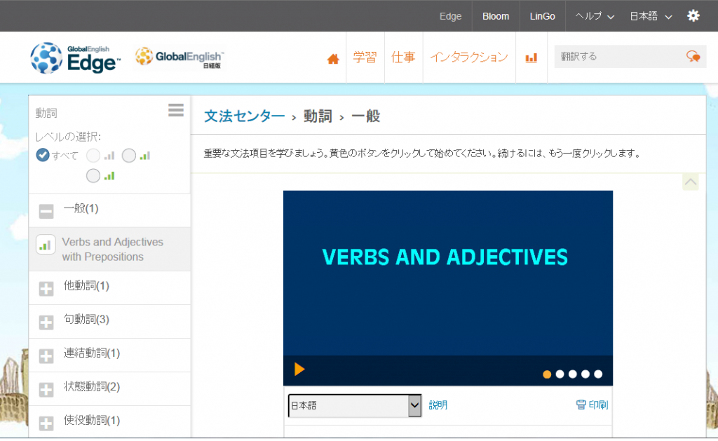Click the level icon beside Verbs and Adjectives
The width and height of the screenshot is (718, 441).
click(46, 245)
